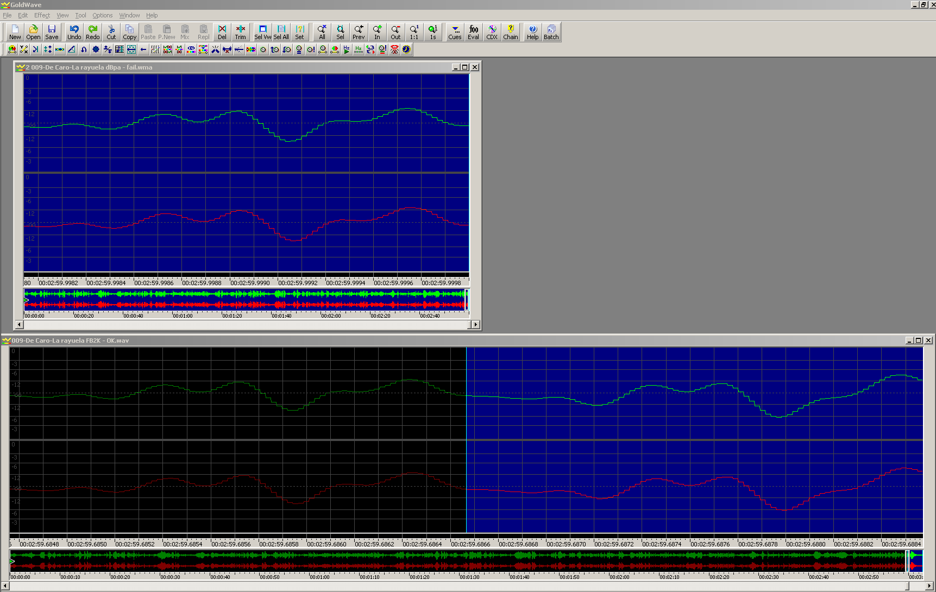
Task: Open the Options menu
Action: 102,15
